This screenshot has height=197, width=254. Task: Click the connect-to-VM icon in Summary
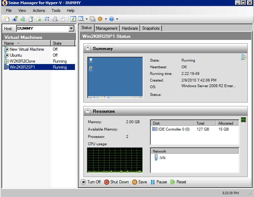point(243,57)
